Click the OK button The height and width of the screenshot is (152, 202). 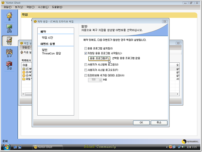coord(141,123)
